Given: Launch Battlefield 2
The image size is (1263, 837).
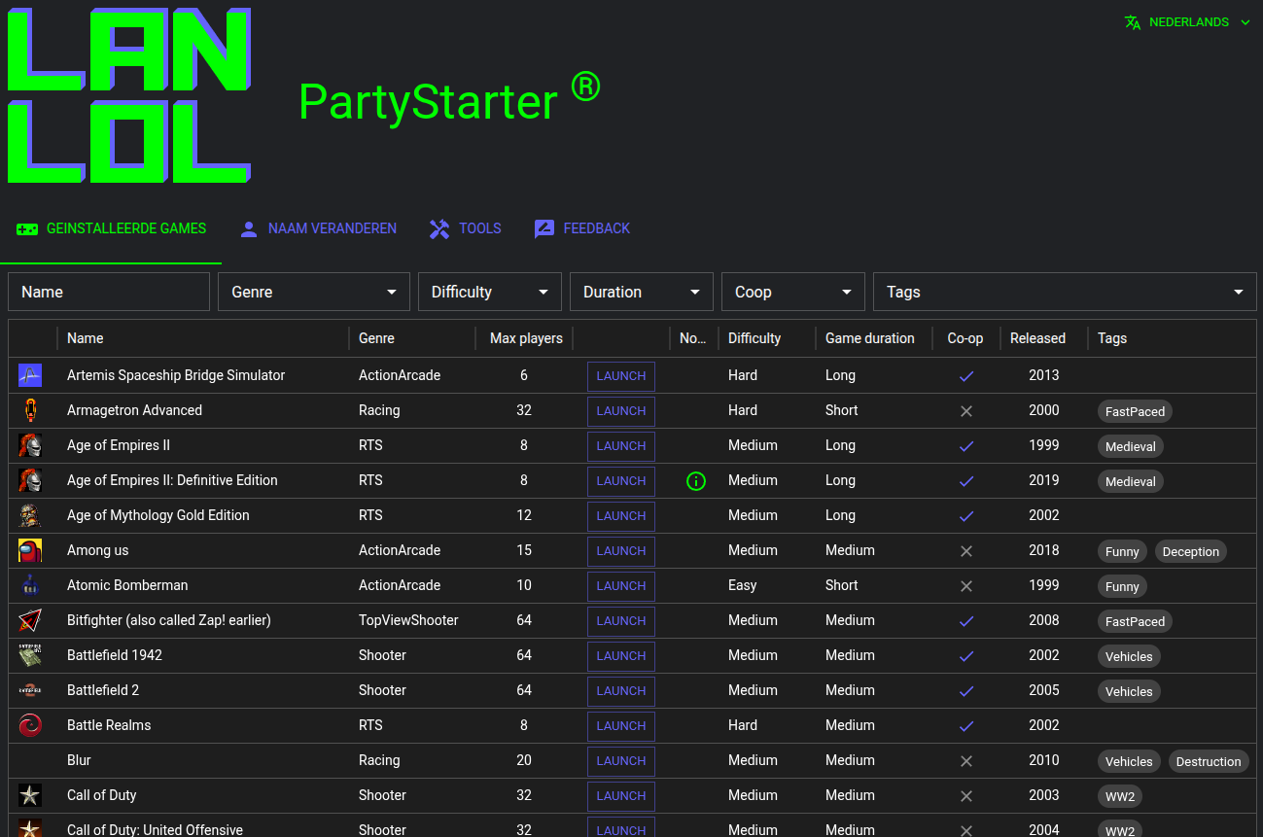Looking at the screenshot, I should pyautogui.click(x=621, y=691).
